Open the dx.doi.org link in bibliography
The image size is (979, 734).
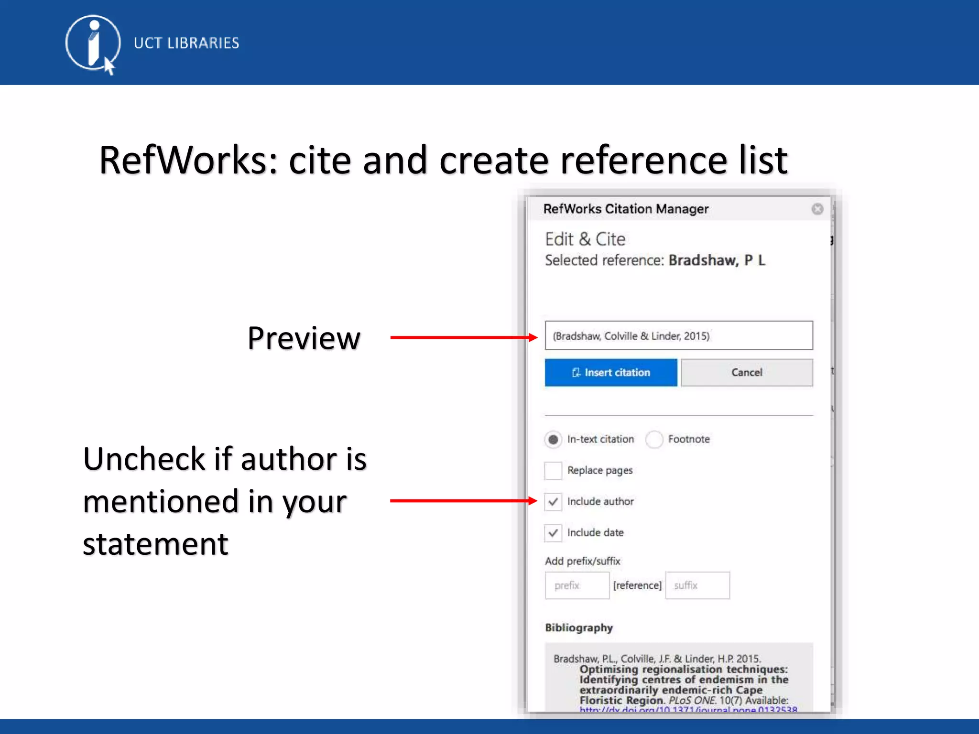point(688,710)
